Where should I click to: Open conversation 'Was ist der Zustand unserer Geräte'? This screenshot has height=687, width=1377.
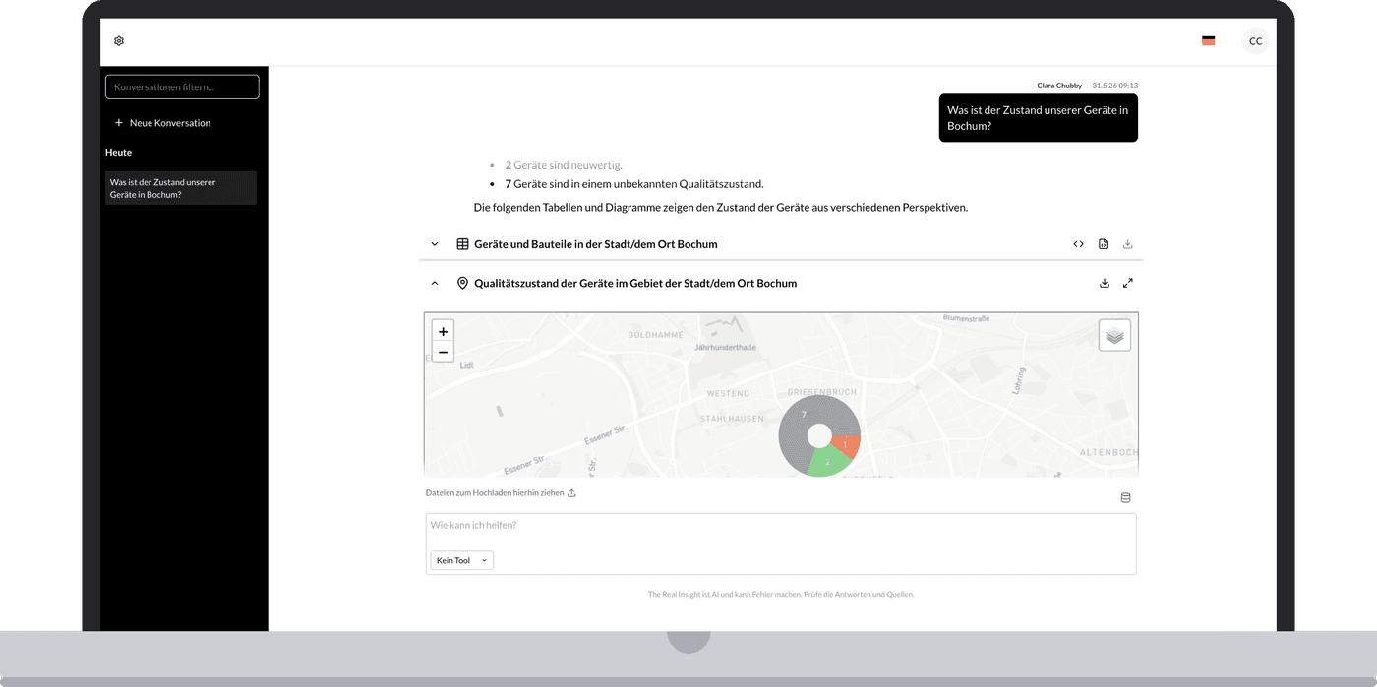(x=181, y=188)
